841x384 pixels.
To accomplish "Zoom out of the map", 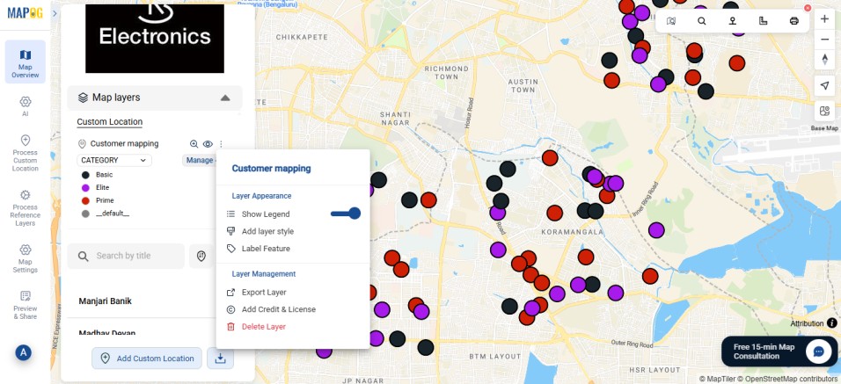I will 825,40.
